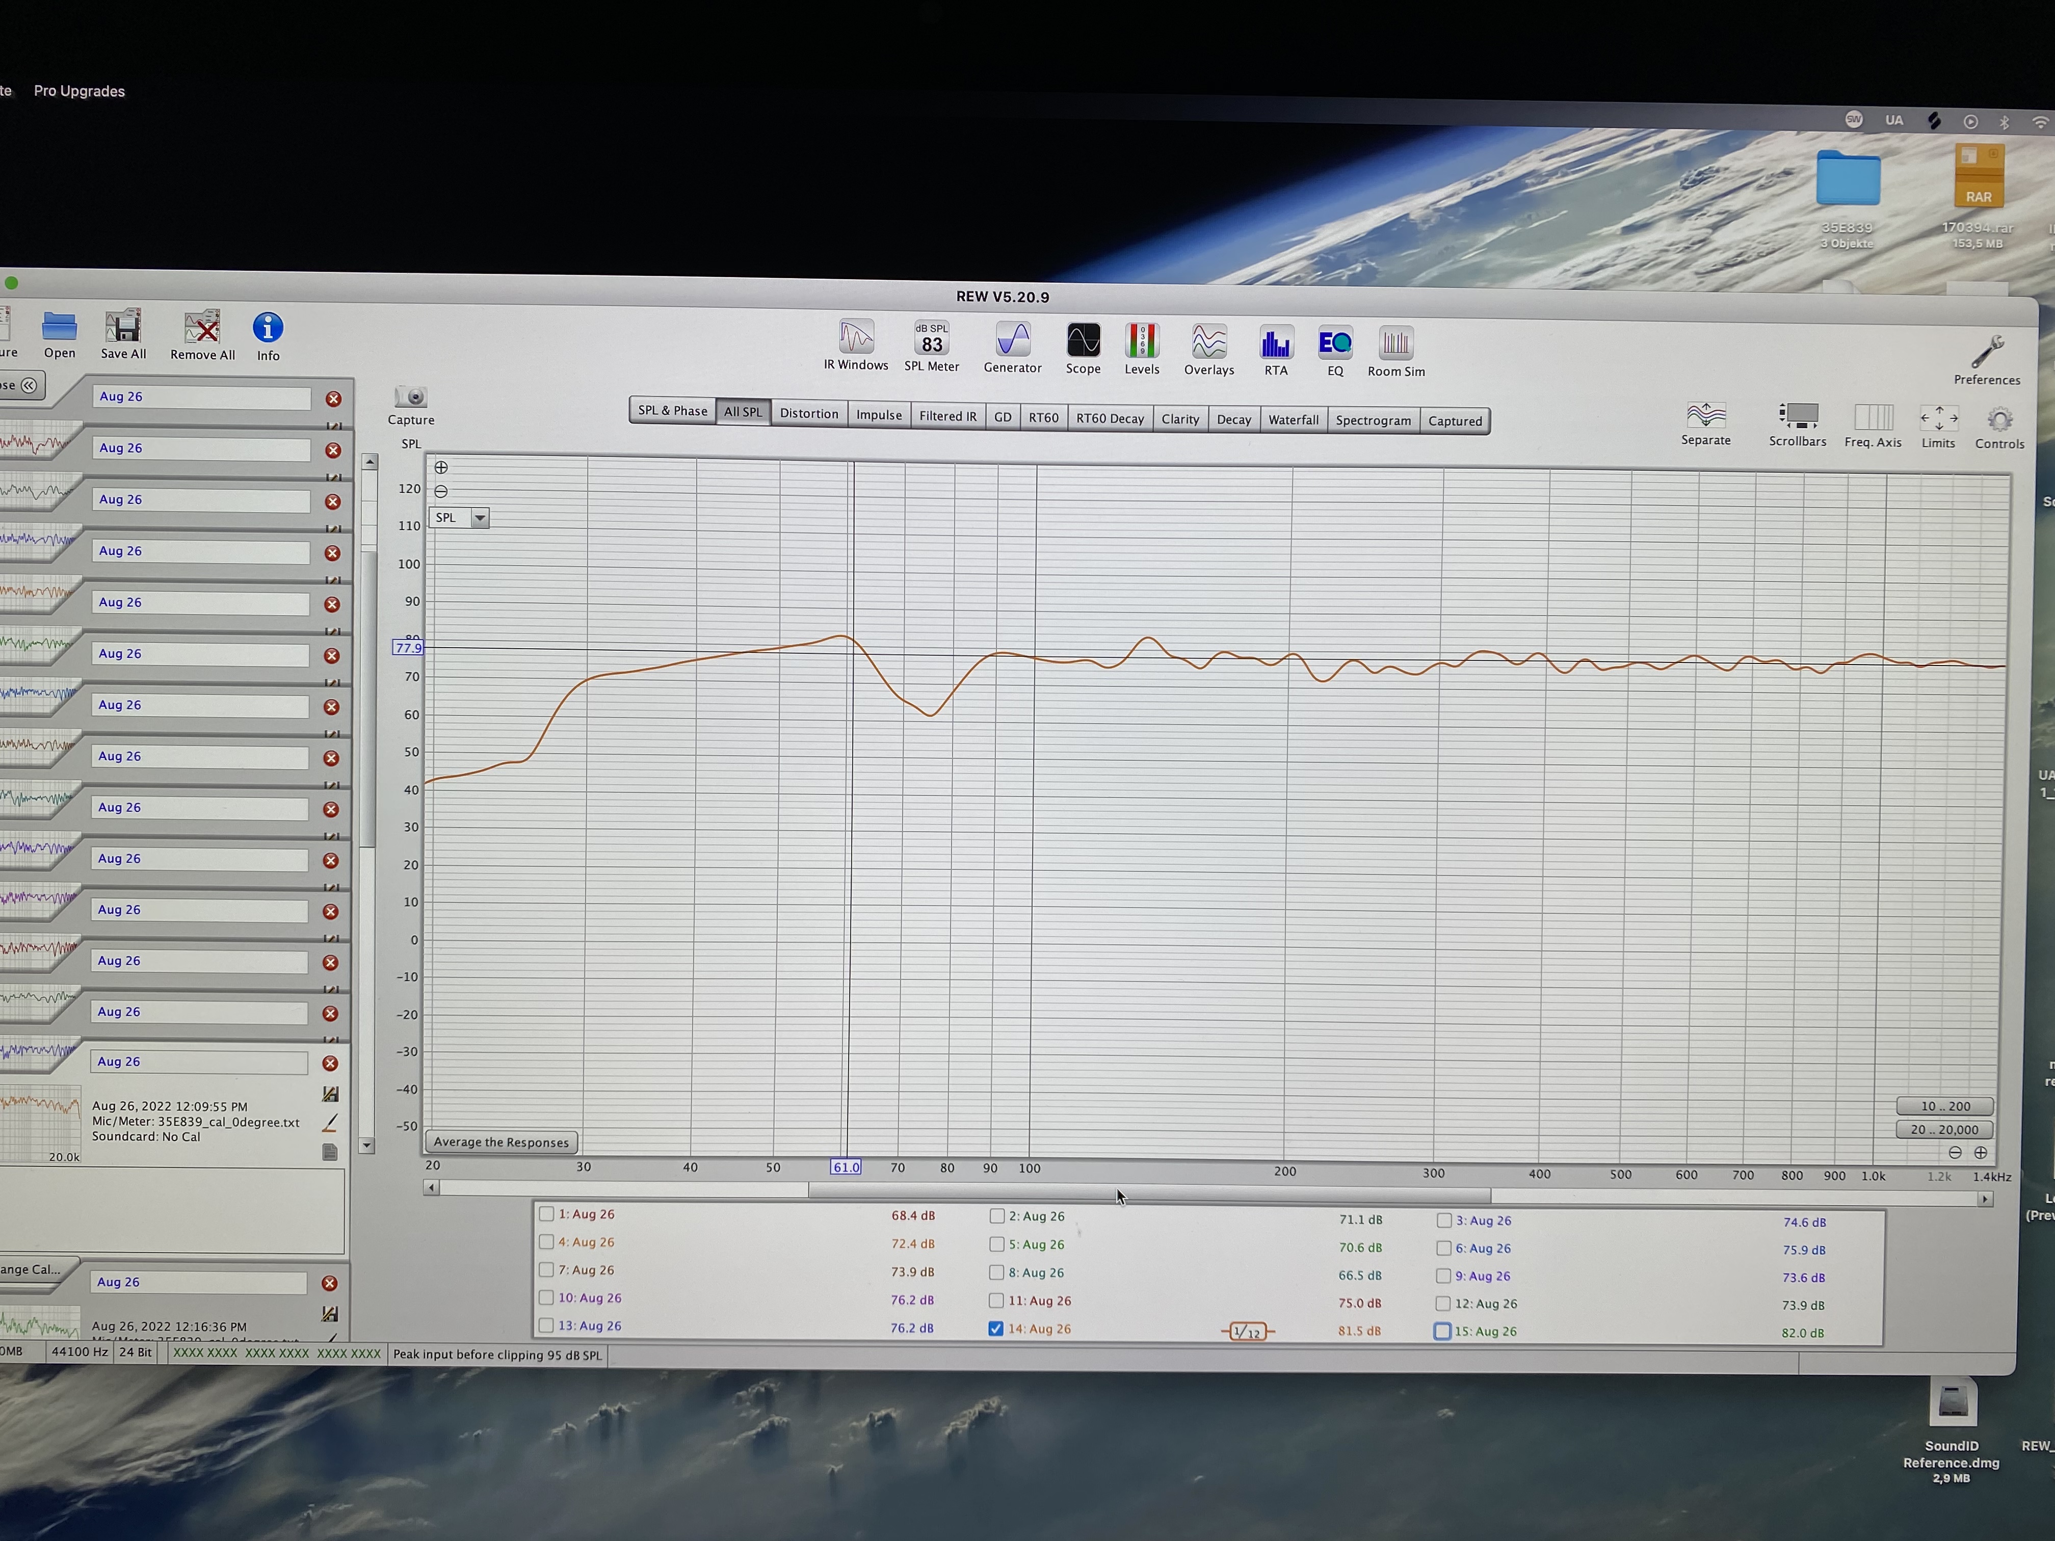The height and width of the screenshot is (1541, 2055).
Task: Open the SPL axis dropdown
Action: [x=480, y=518]
